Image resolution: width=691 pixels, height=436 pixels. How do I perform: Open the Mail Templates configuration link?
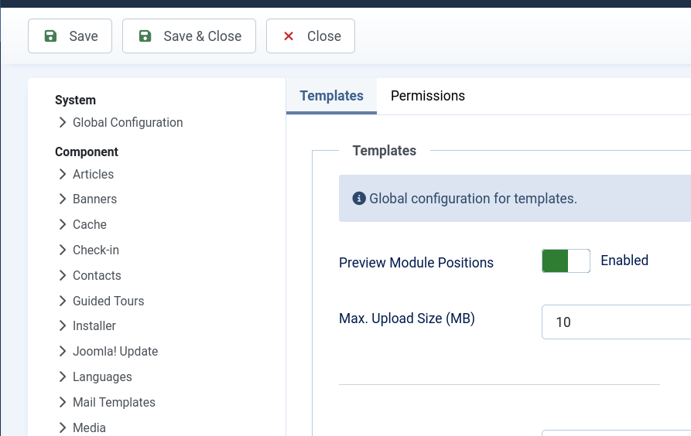(114, 403)
